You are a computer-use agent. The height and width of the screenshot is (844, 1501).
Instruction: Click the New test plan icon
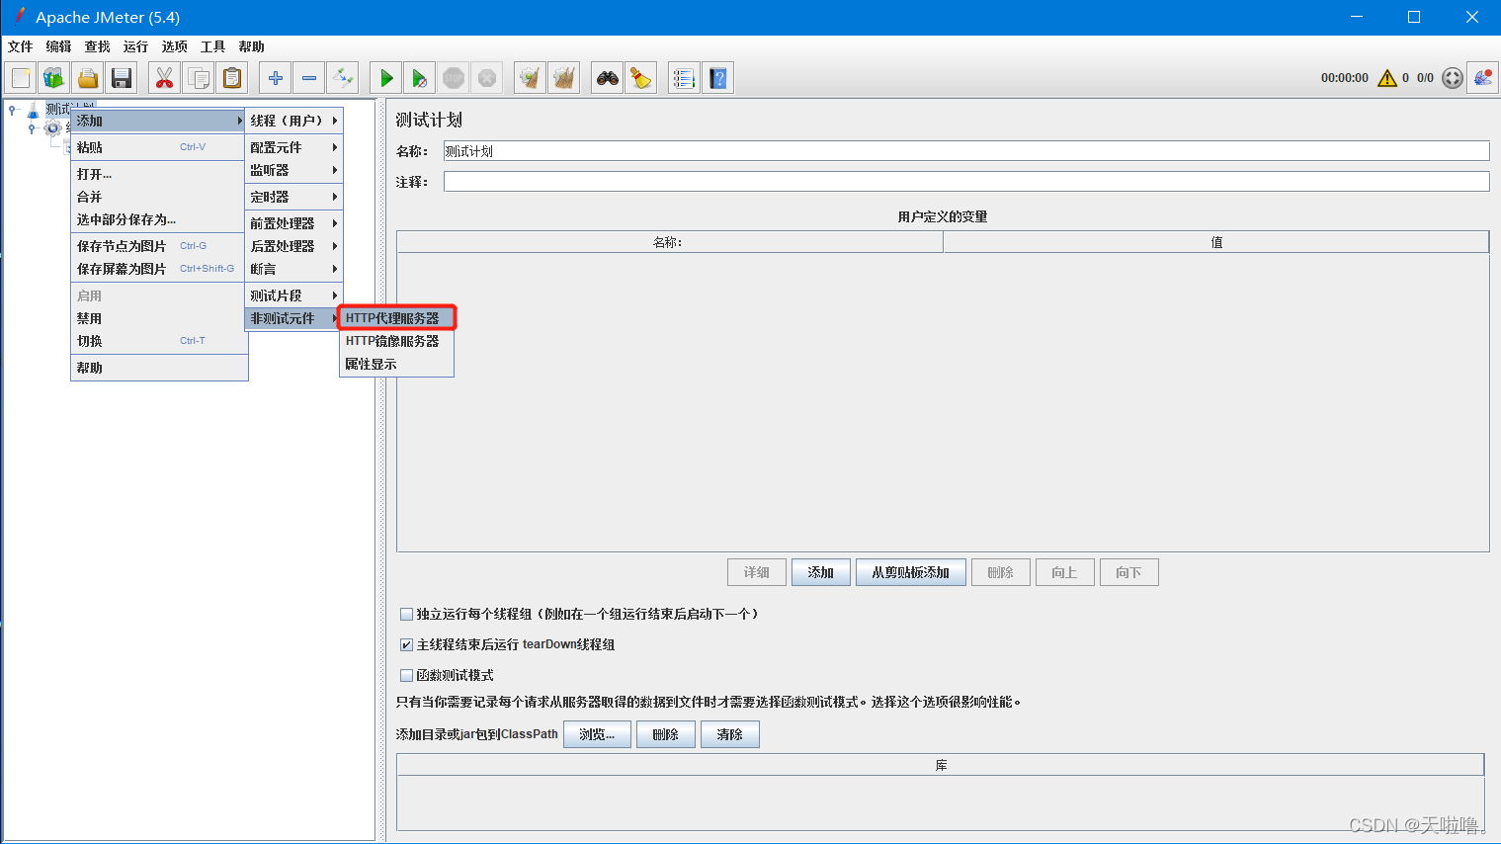click(21, 78)
